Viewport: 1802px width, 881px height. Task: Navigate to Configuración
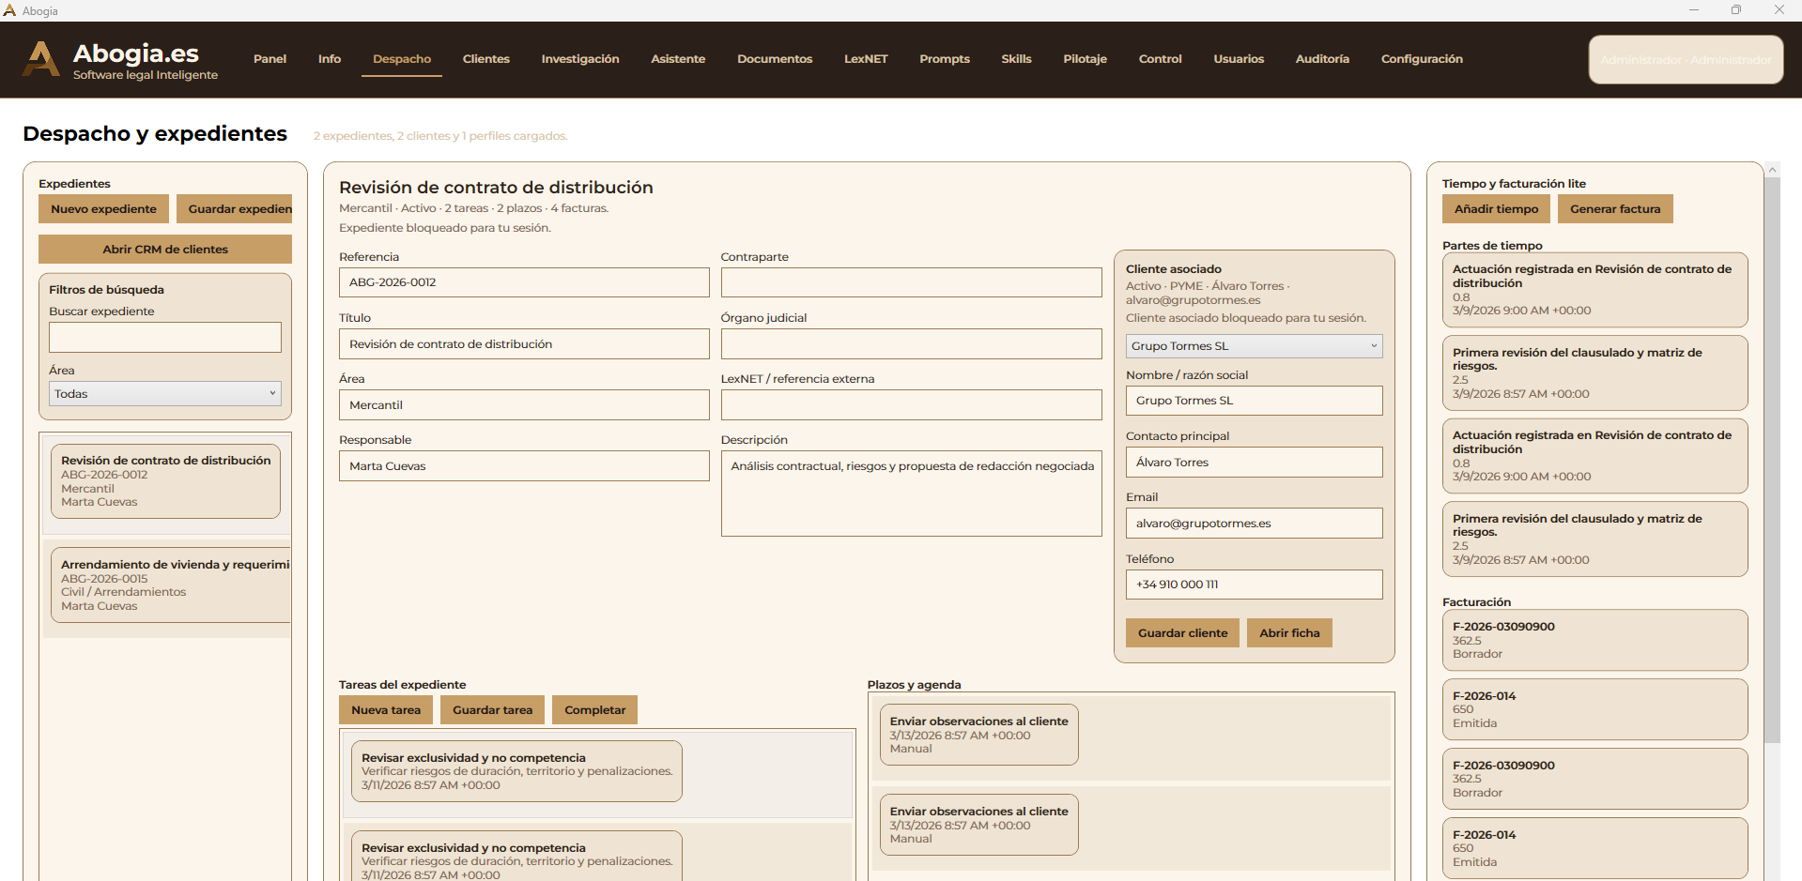(1422, 58)
